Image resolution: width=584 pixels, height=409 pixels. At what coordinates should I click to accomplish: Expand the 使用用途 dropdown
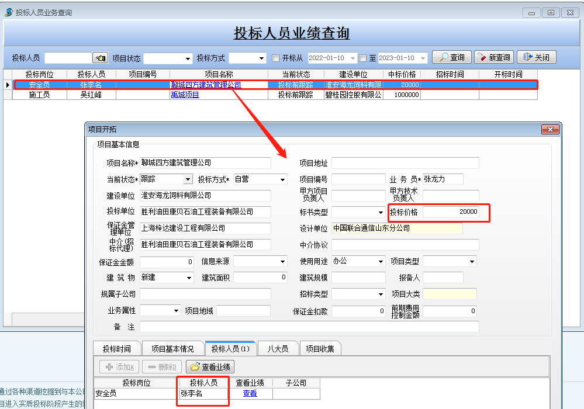tap(381, 261)
